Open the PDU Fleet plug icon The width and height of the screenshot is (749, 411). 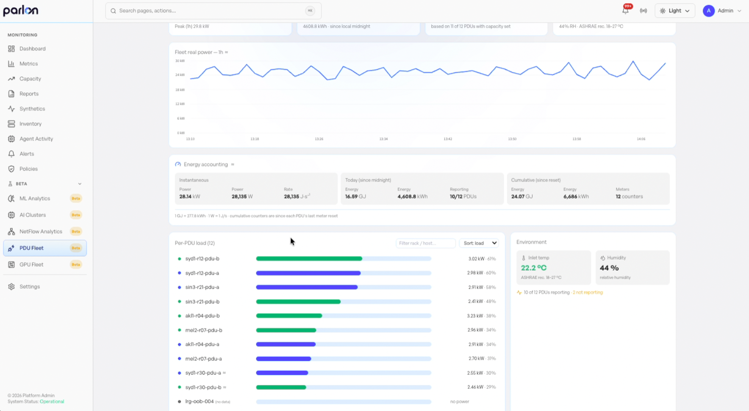11,248
